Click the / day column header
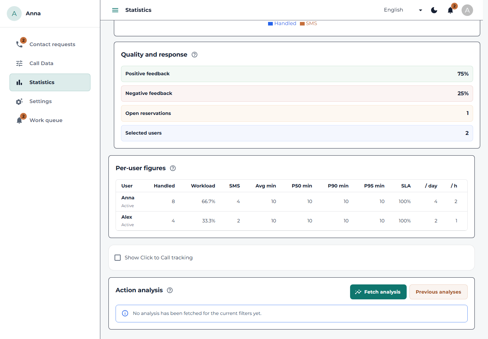The height and width of the screenshot is (339, 488). tap(431, 186)
